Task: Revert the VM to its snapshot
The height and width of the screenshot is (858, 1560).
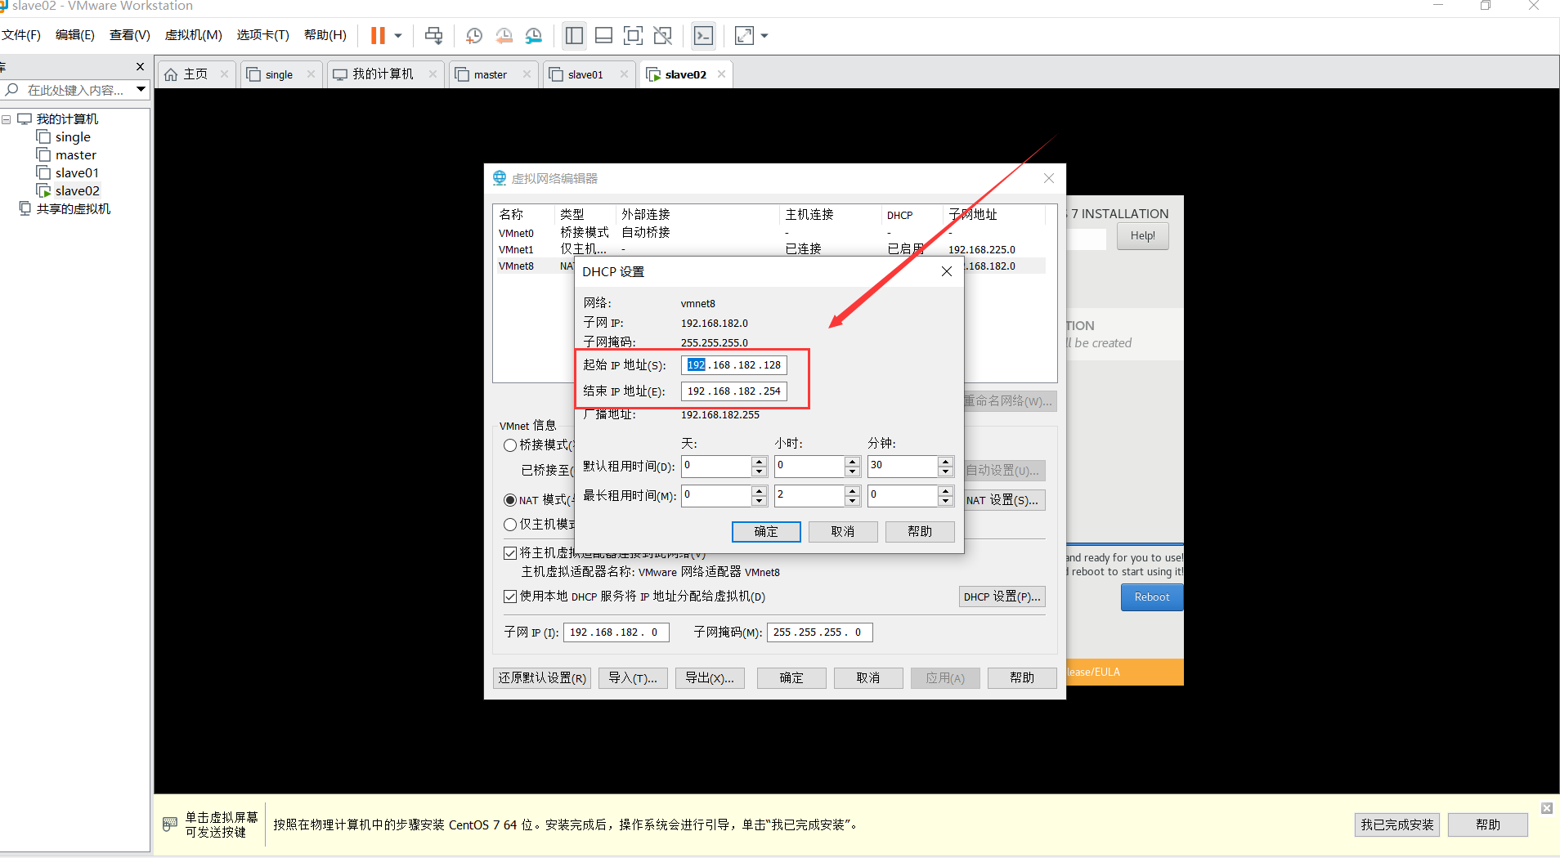Action: click(x=504, y=36)
